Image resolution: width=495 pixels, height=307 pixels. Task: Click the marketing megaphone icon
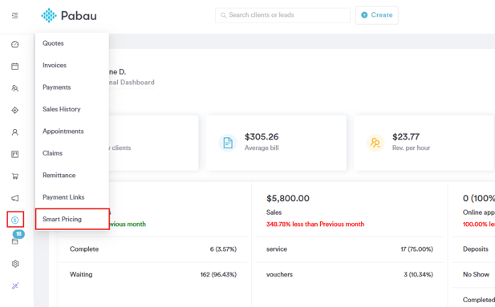pyautogui.click(x=14, y=198)
